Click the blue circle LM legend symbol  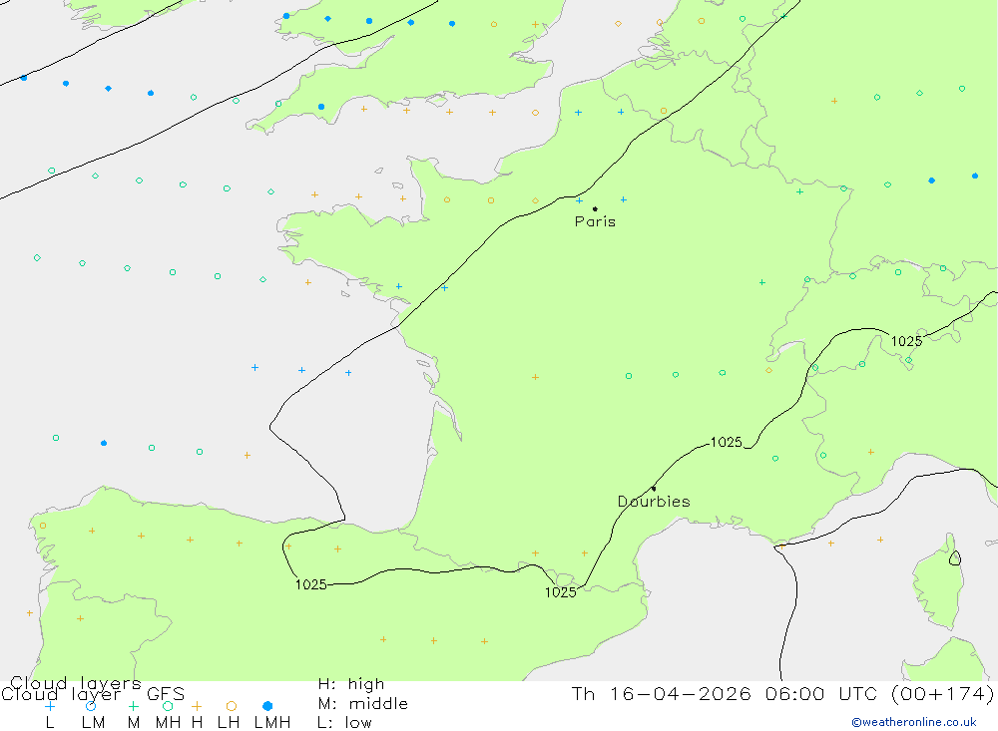91,706
